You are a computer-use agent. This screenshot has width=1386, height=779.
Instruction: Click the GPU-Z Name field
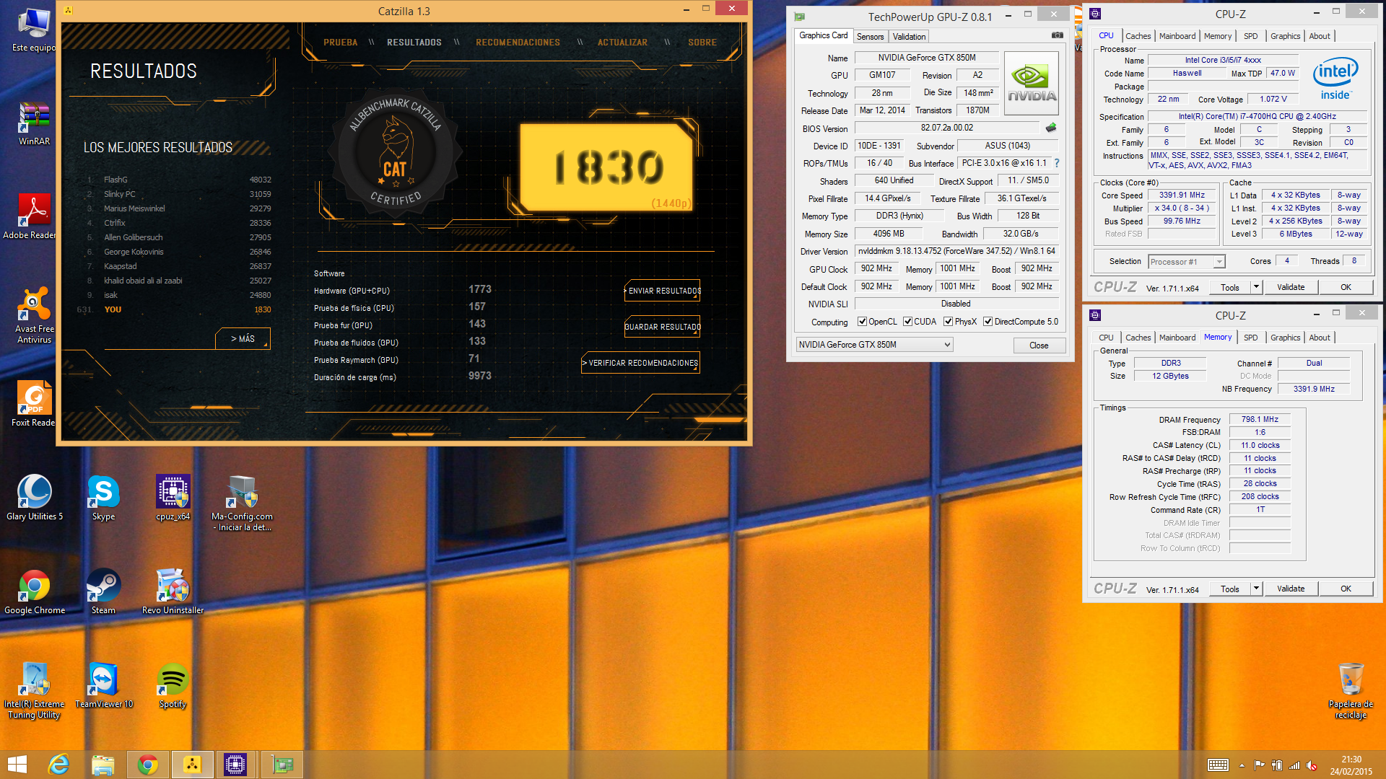coord(926,58)
